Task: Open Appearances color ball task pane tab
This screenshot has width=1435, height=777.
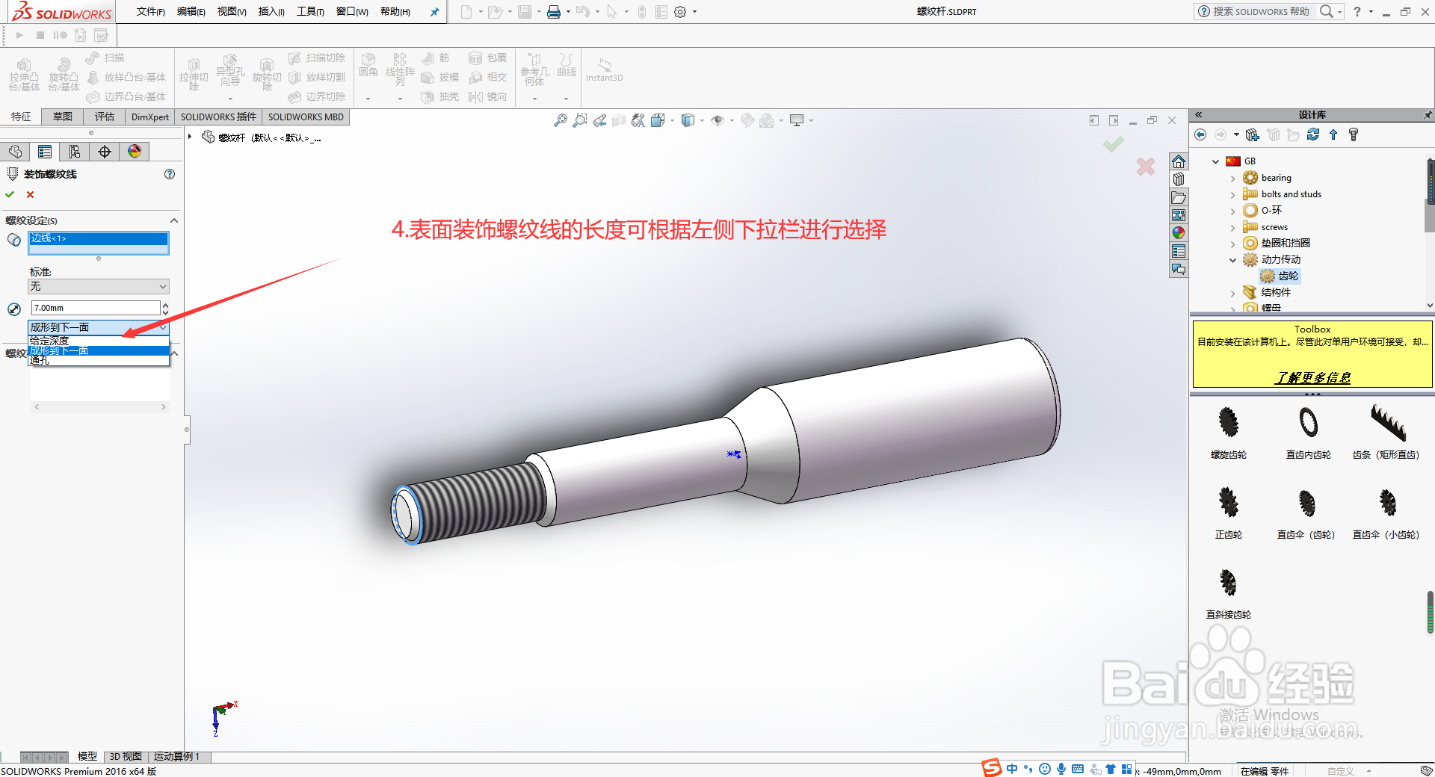Action: 1179,233
